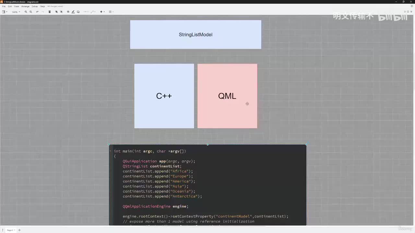The height and width of the screenshot is (233, 415).
Task: Open the Extras menu
Action: pyautogui.click(x=35, y=6)
